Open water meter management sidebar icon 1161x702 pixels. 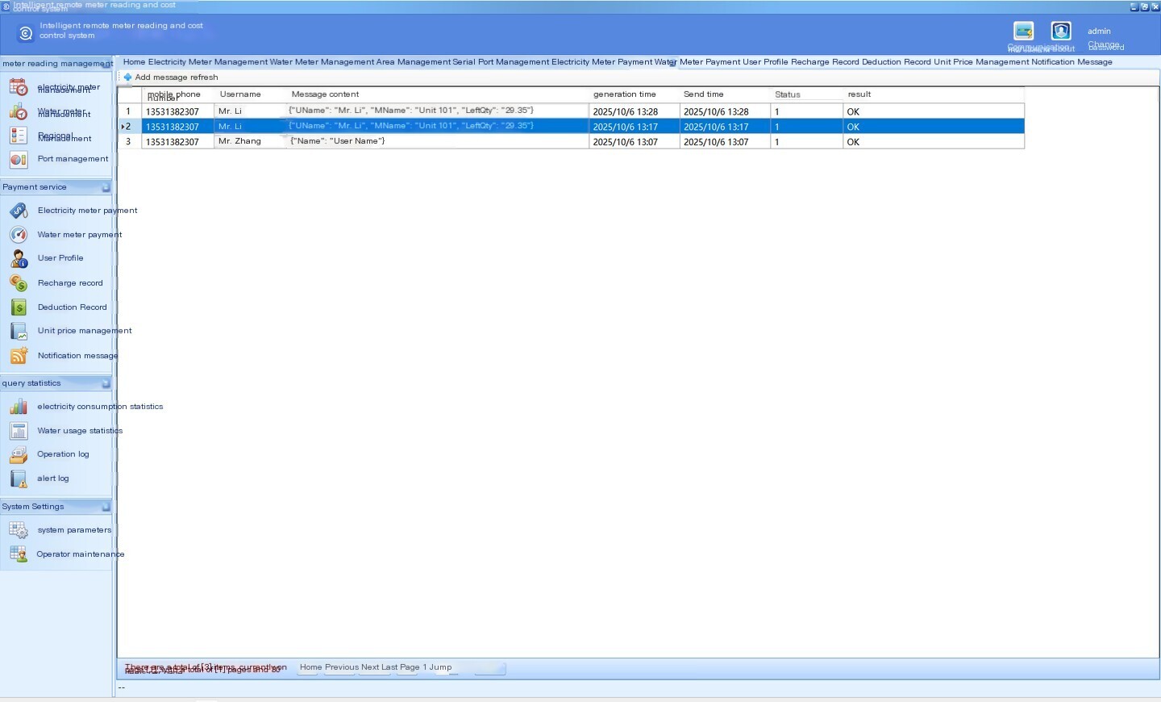click(x=19, y=112)
